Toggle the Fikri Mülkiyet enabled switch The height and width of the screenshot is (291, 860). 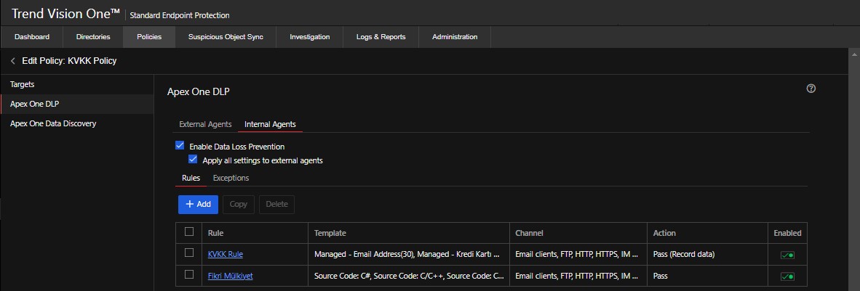click(787, 276)
